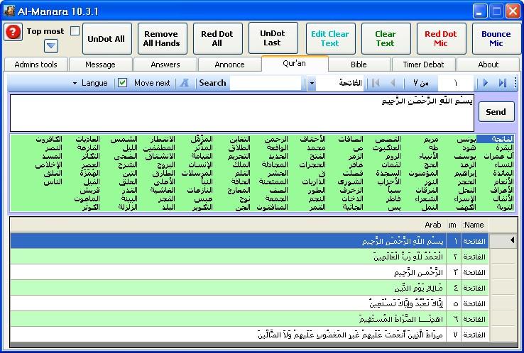Expand the surah name combo box
The height and width of the screenshot is (353, 524).
312,83
